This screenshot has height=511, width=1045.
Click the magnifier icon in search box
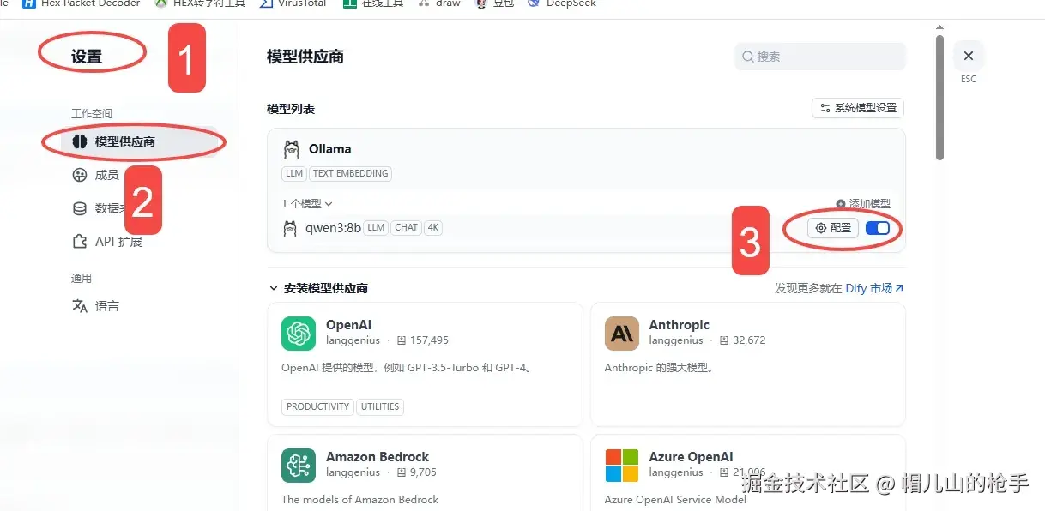tap(747, 57)
